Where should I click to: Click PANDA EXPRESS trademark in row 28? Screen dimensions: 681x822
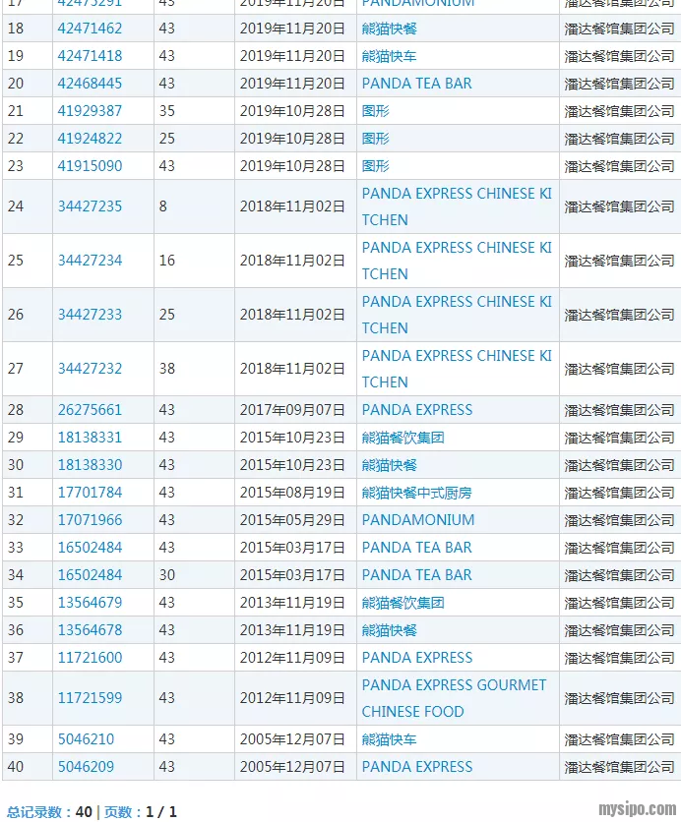click(417, 410)
